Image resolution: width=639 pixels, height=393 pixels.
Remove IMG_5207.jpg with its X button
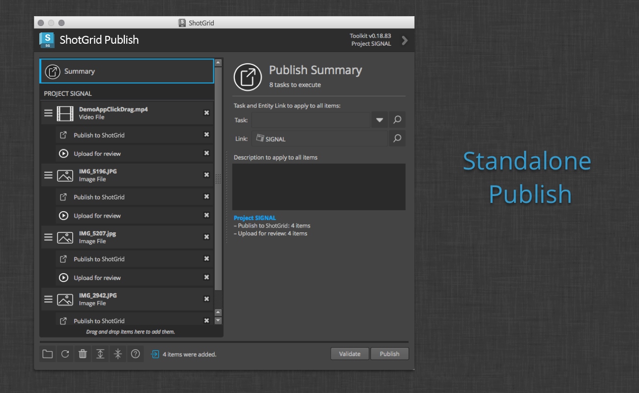206,237
